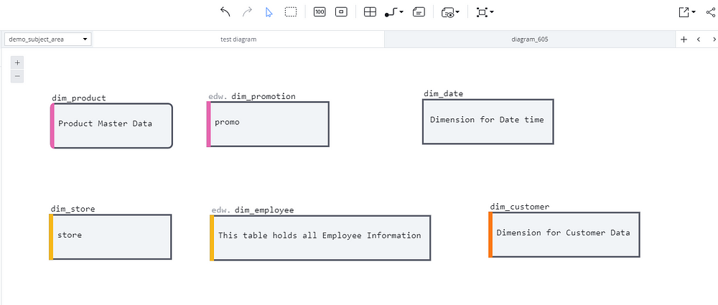Select the Product Master Data table box
Image resolution: width=718 pixels, height=305 pixels.
point(111,126)
